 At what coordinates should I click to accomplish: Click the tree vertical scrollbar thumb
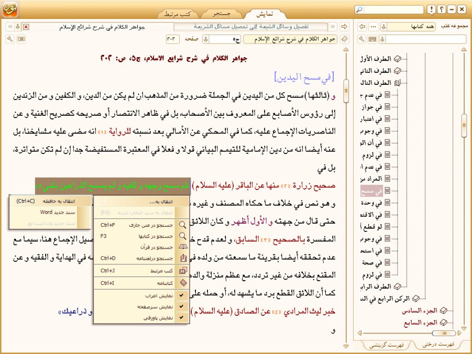pos(464,126)
